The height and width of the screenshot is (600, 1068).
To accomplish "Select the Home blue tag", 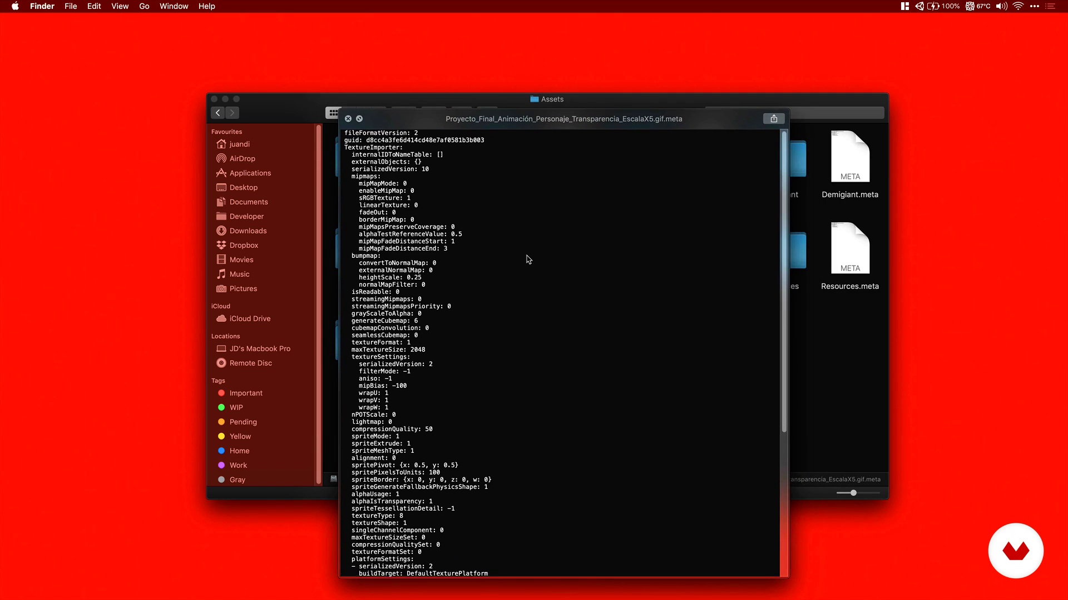I will 239,451.
